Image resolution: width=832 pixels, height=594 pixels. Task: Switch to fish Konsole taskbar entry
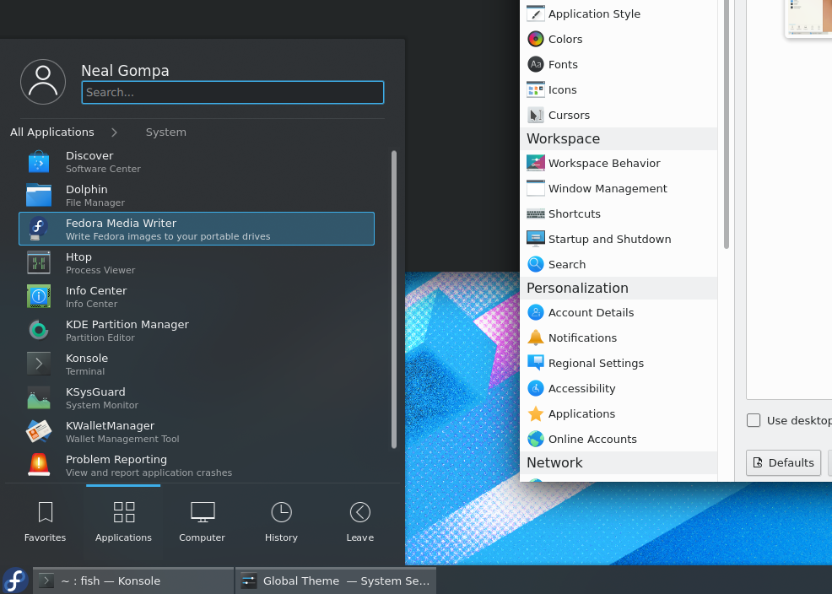pos(133,580)
